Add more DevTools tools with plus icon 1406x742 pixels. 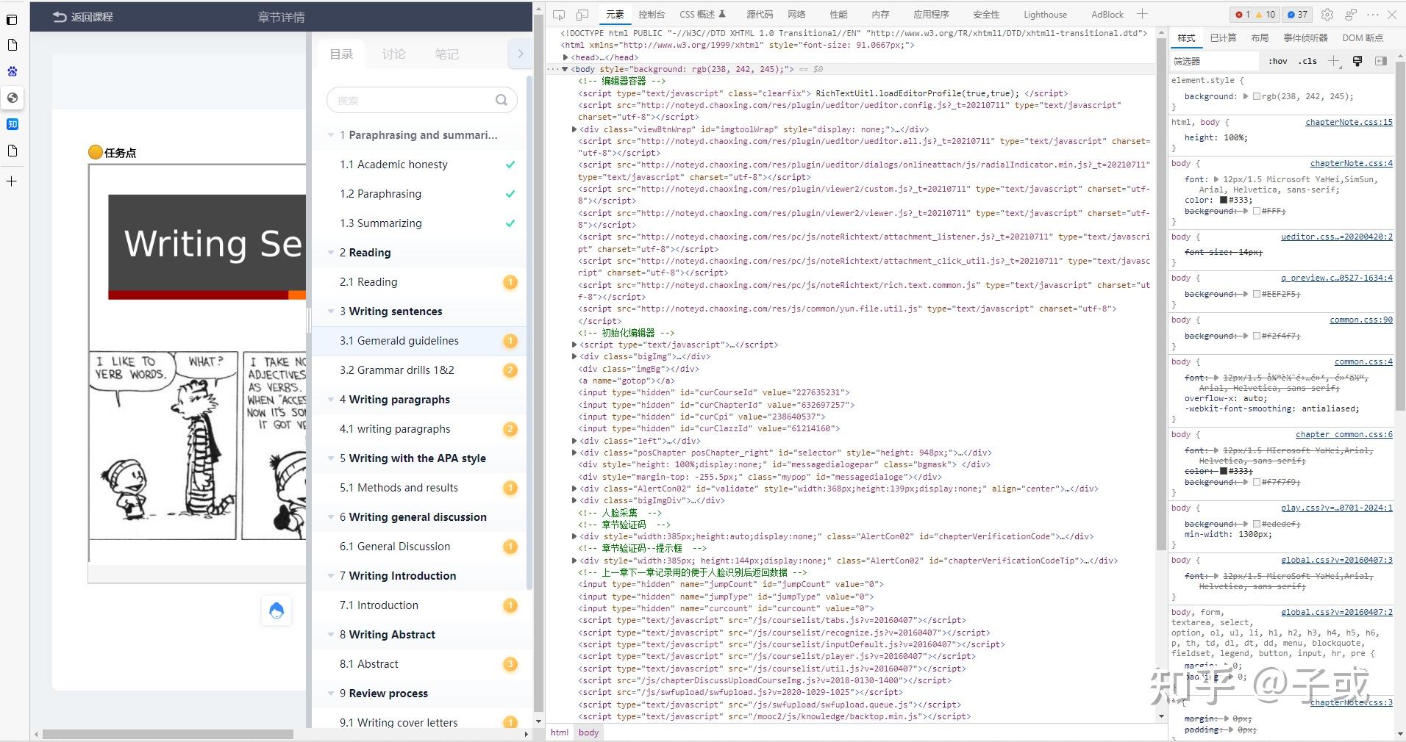tap(1142, 14)
